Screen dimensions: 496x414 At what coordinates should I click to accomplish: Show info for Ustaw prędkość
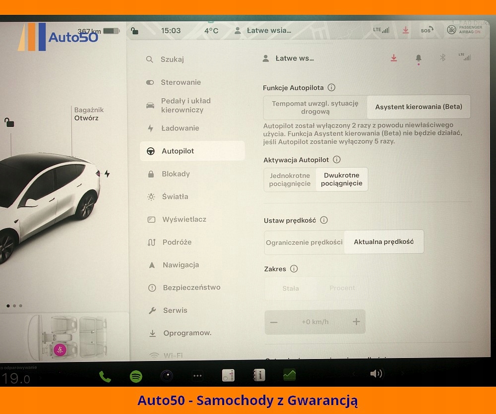[x=323, y=220]
